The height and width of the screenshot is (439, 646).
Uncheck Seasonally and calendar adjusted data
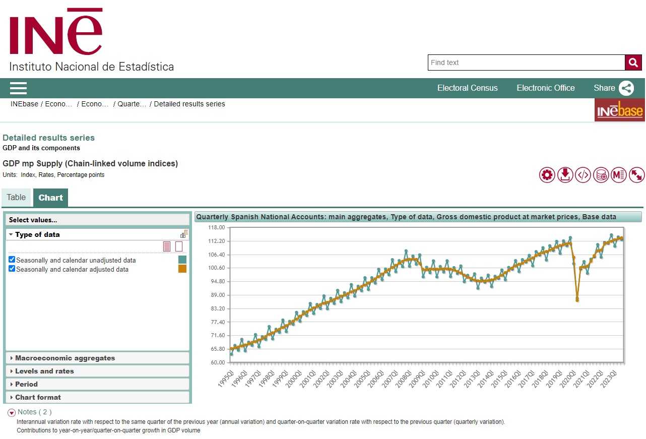click(x=12, y=269)
